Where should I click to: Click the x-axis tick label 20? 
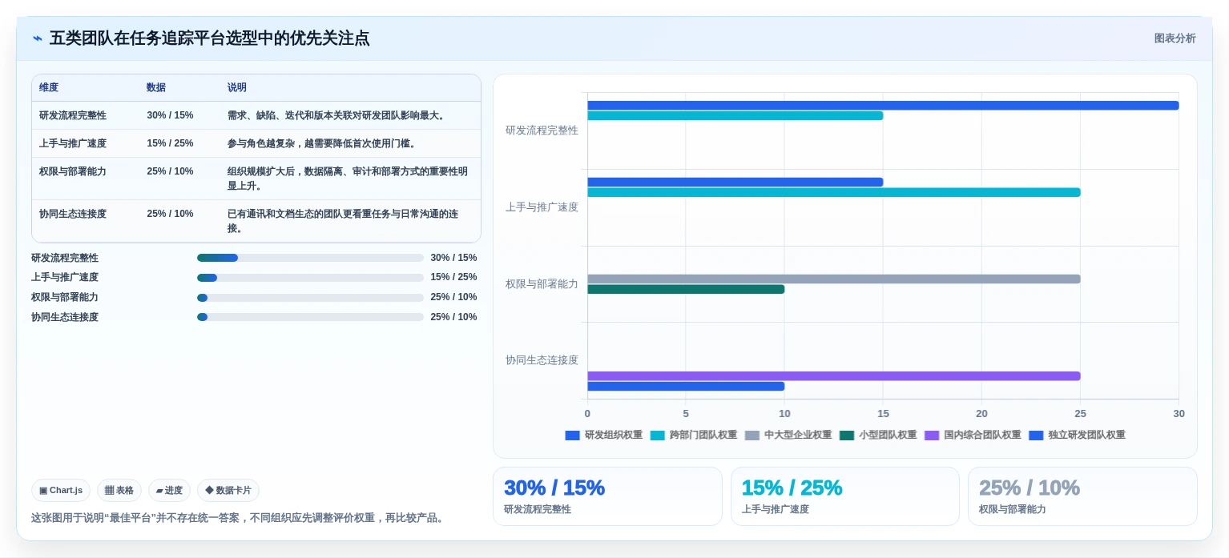click(981, 413)
